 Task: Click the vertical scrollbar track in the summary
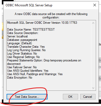(93, 55)
